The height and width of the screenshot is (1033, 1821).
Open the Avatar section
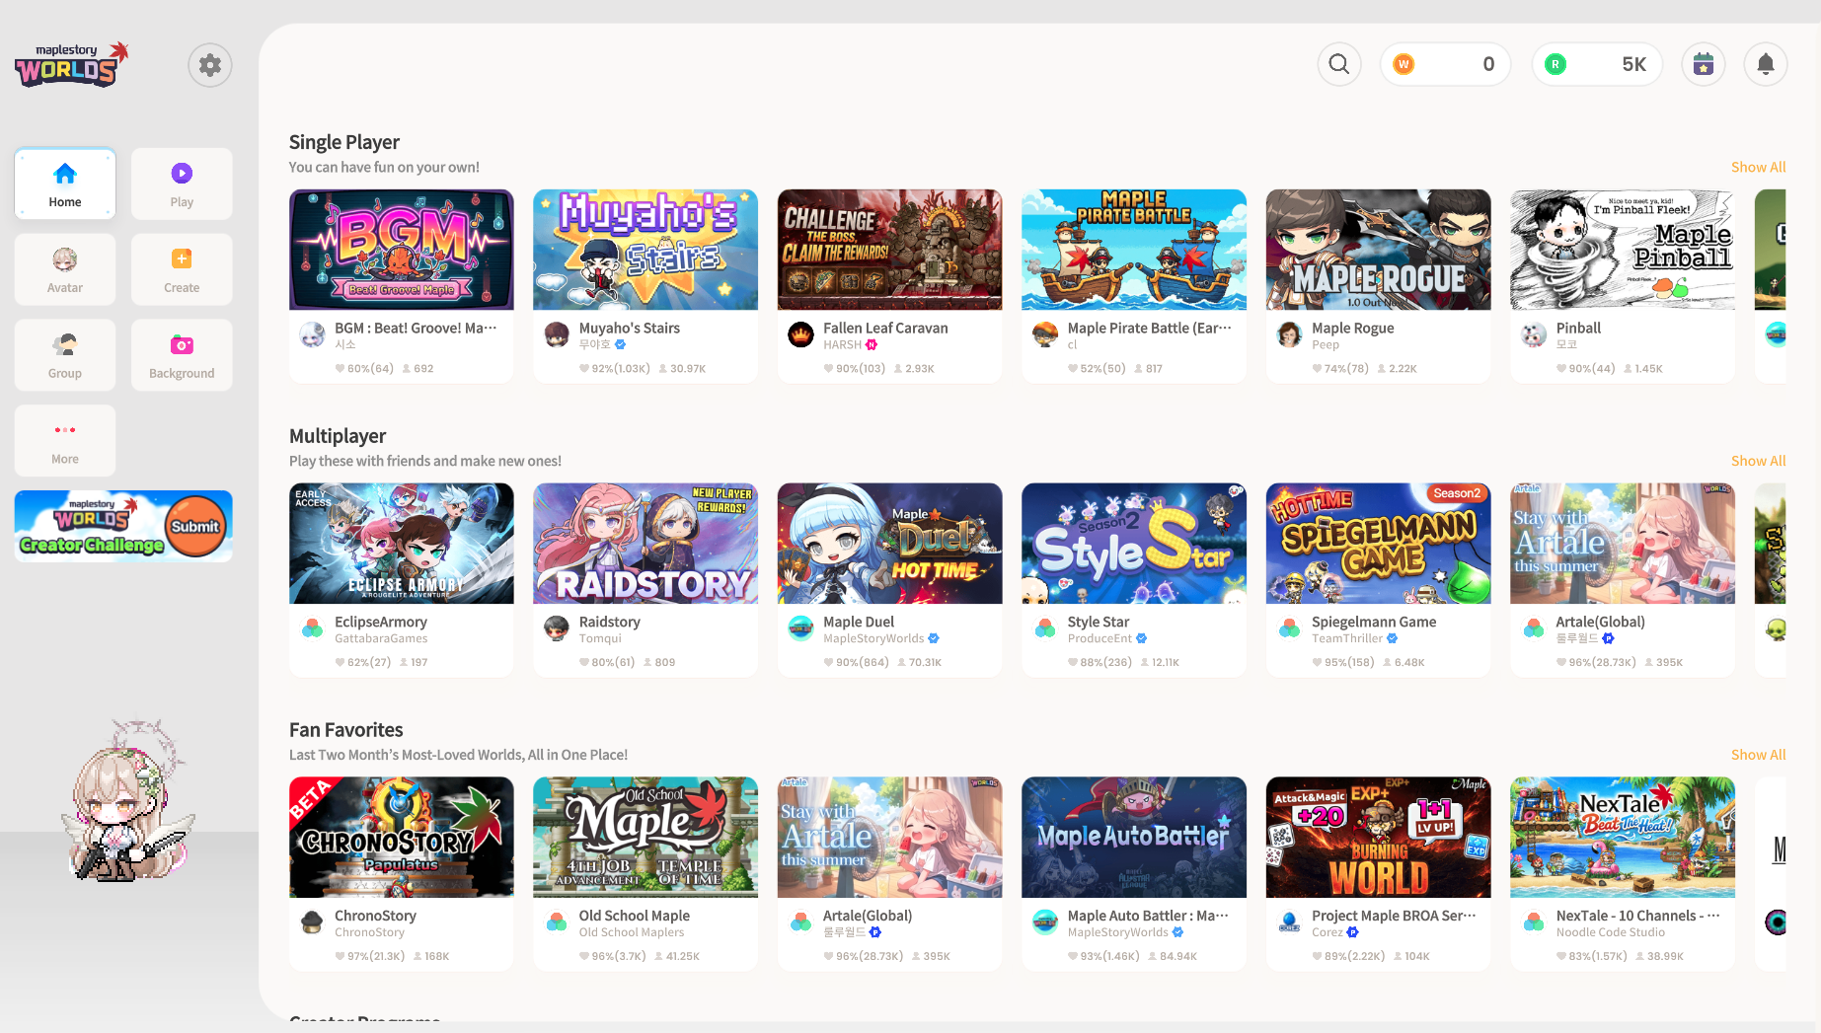[x=65, y=269]
